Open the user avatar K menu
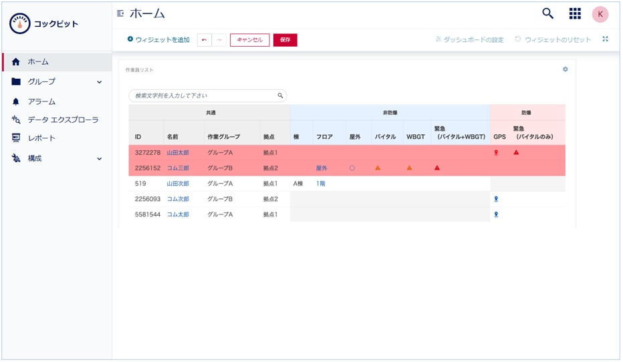 tap(600, 14)
